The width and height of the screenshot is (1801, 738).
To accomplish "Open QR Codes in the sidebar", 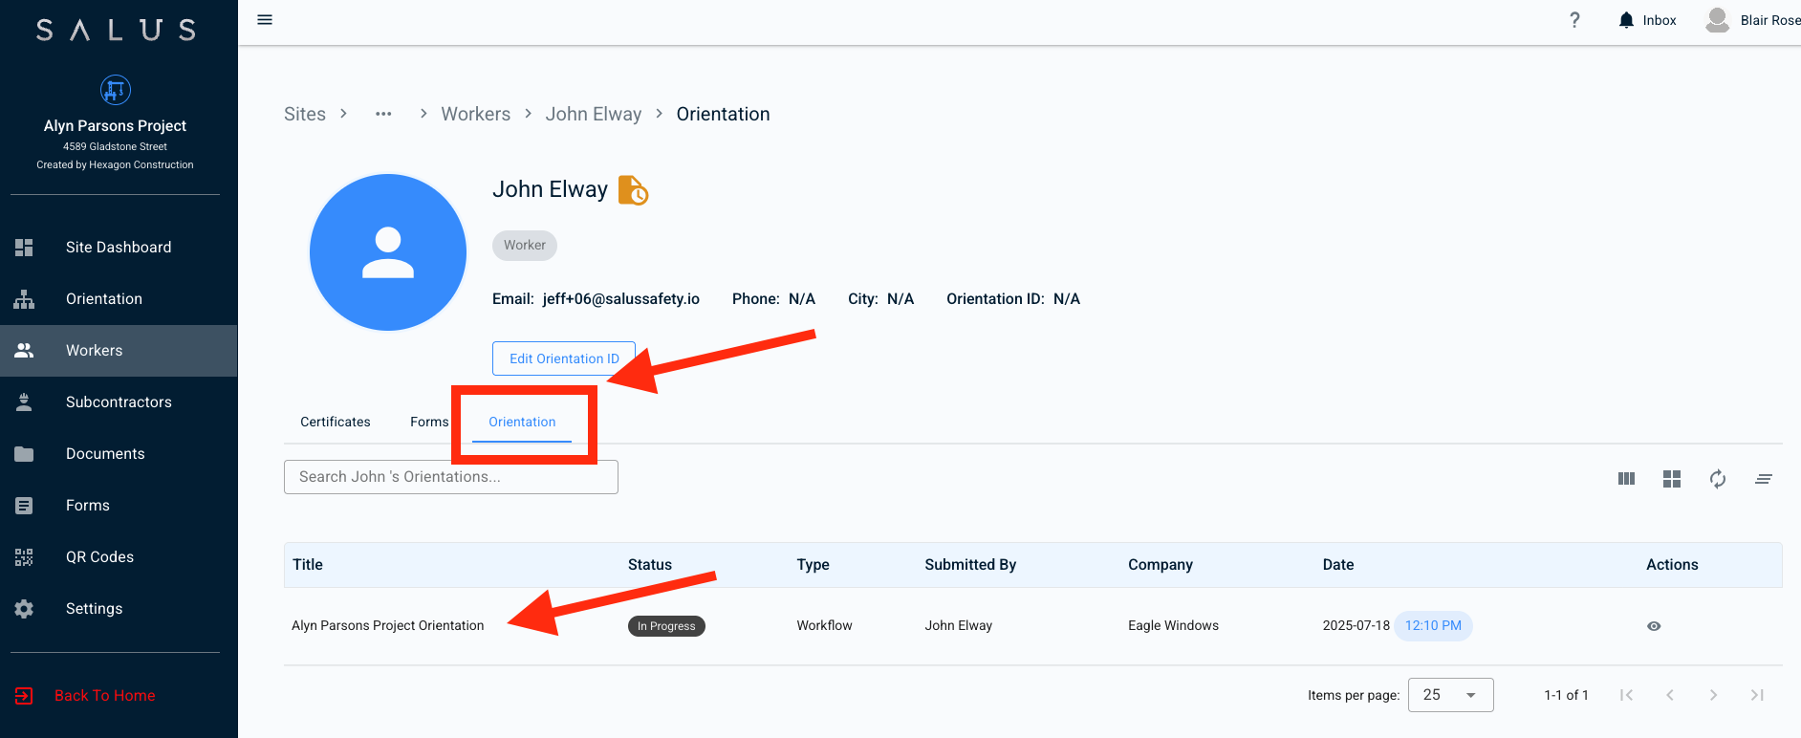I will pos(99,557).
